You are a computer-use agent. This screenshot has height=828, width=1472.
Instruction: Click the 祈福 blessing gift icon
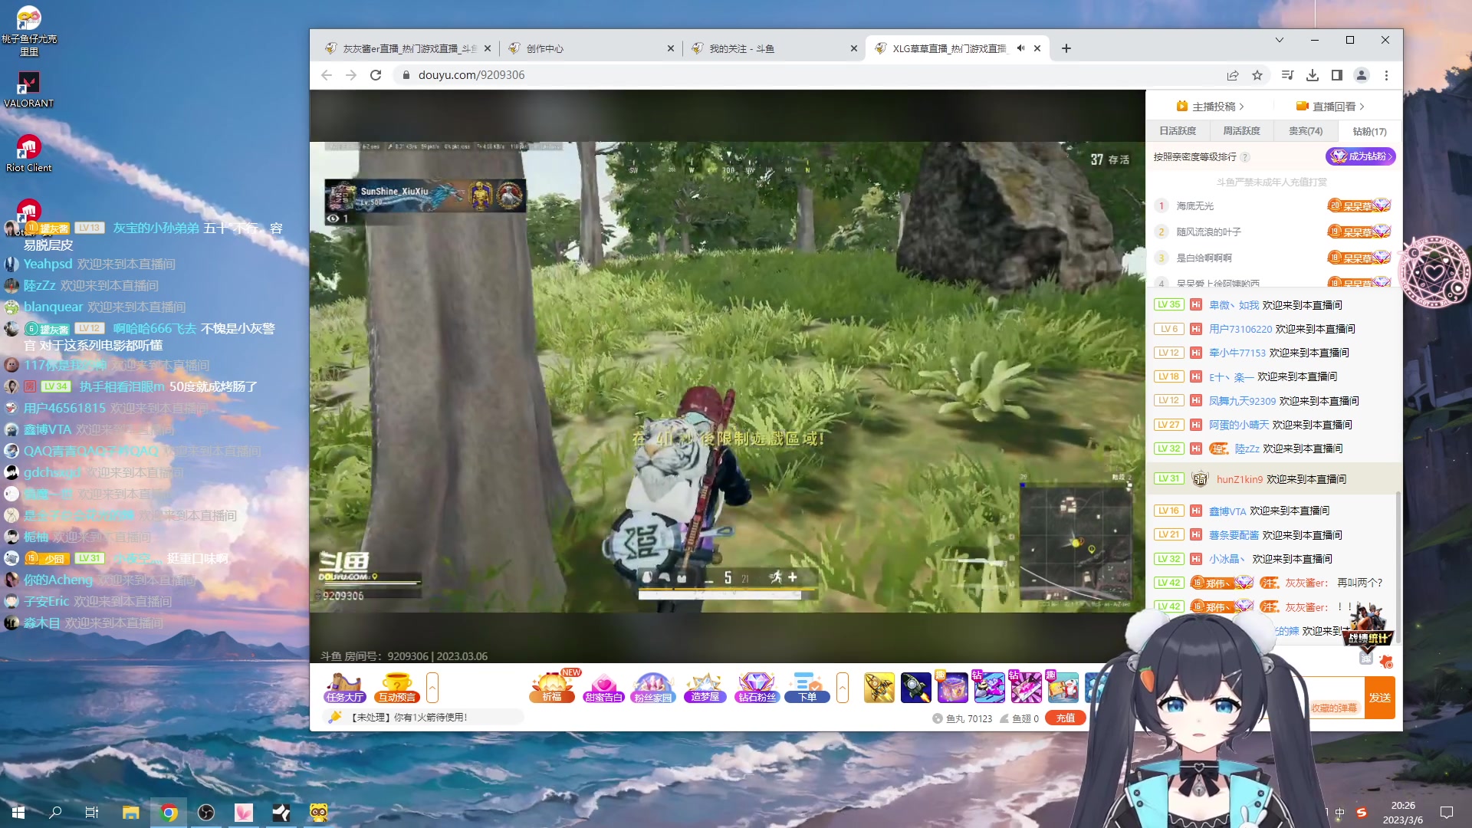[552, 688]
